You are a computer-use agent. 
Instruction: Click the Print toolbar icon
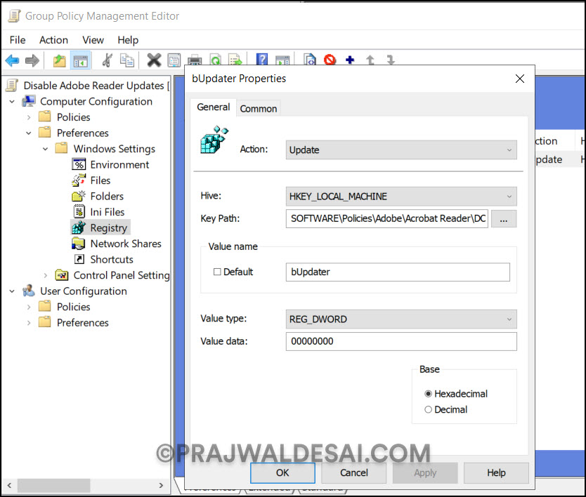point(195,60)
